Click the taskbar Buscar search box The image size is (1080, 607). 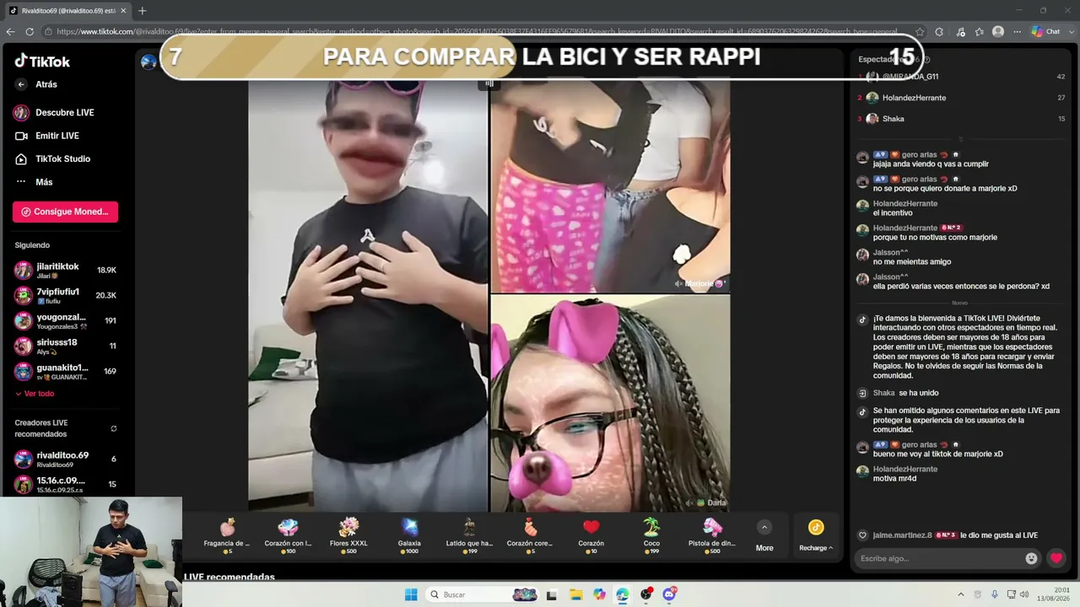(x=483, y=594)
